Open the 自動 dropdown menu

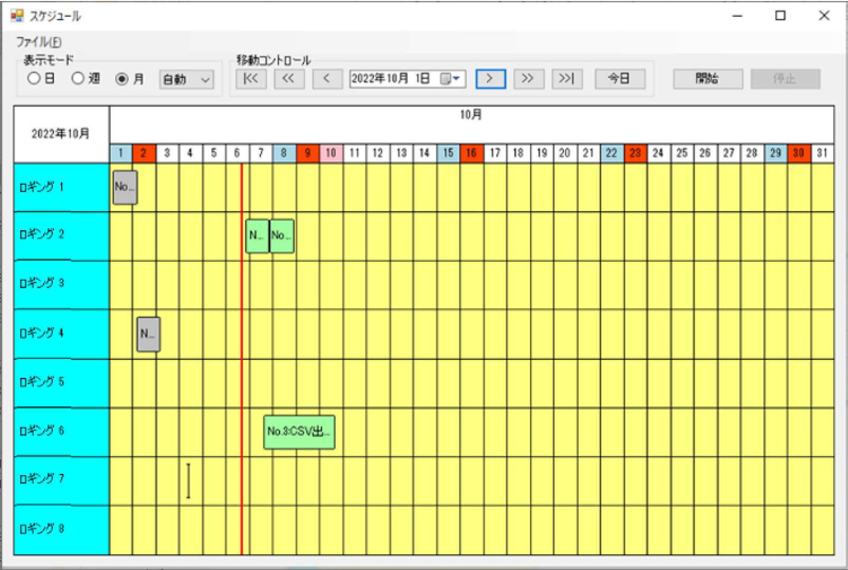point(186,80)
